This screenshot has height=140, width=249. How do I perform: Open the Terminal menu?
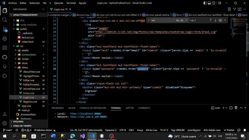[71, 3]
